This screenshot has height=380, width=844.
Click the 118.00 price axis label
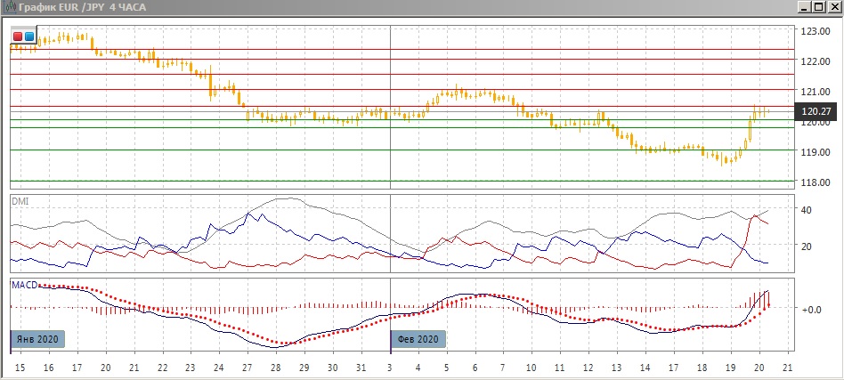816,182
